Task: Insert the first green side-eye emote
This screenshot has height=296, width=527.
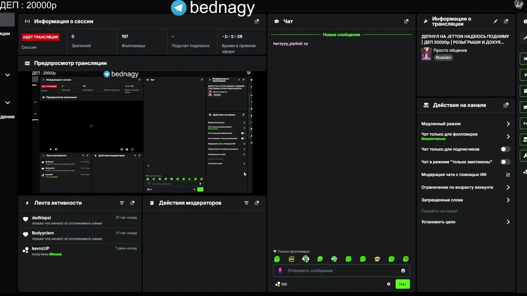Action: pos(277,259)
